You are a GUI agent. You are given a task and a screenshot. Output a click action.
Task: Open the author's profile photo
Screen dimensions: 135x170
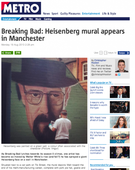pos(122,66)
